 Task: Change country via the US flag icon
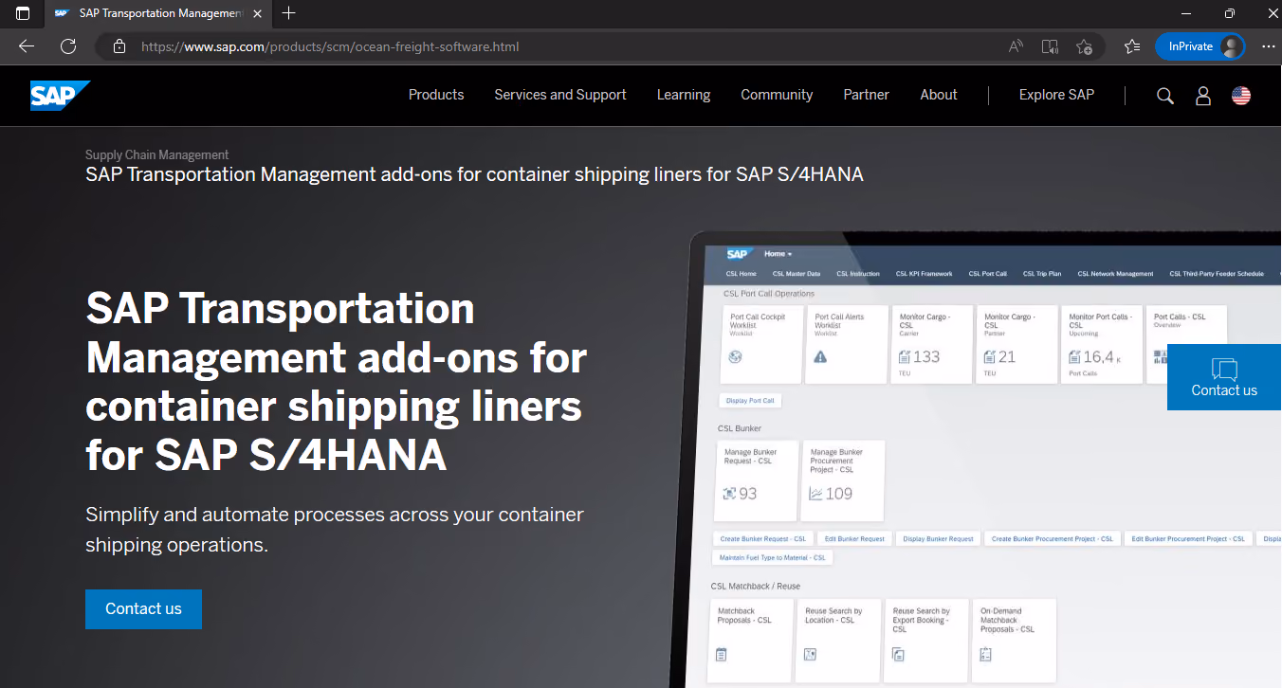pyautogui.click(x=1241, y=96)
